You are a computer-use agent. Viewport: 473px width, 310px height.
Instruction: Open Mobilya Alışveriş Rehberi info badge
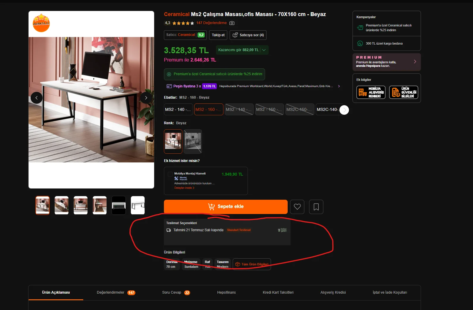tap(371, 92)
